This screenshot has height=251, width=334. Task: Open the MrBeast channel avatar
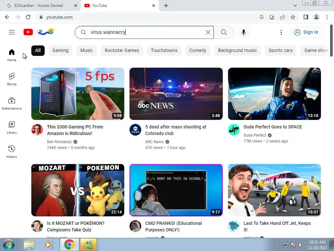tap(234, 226)
